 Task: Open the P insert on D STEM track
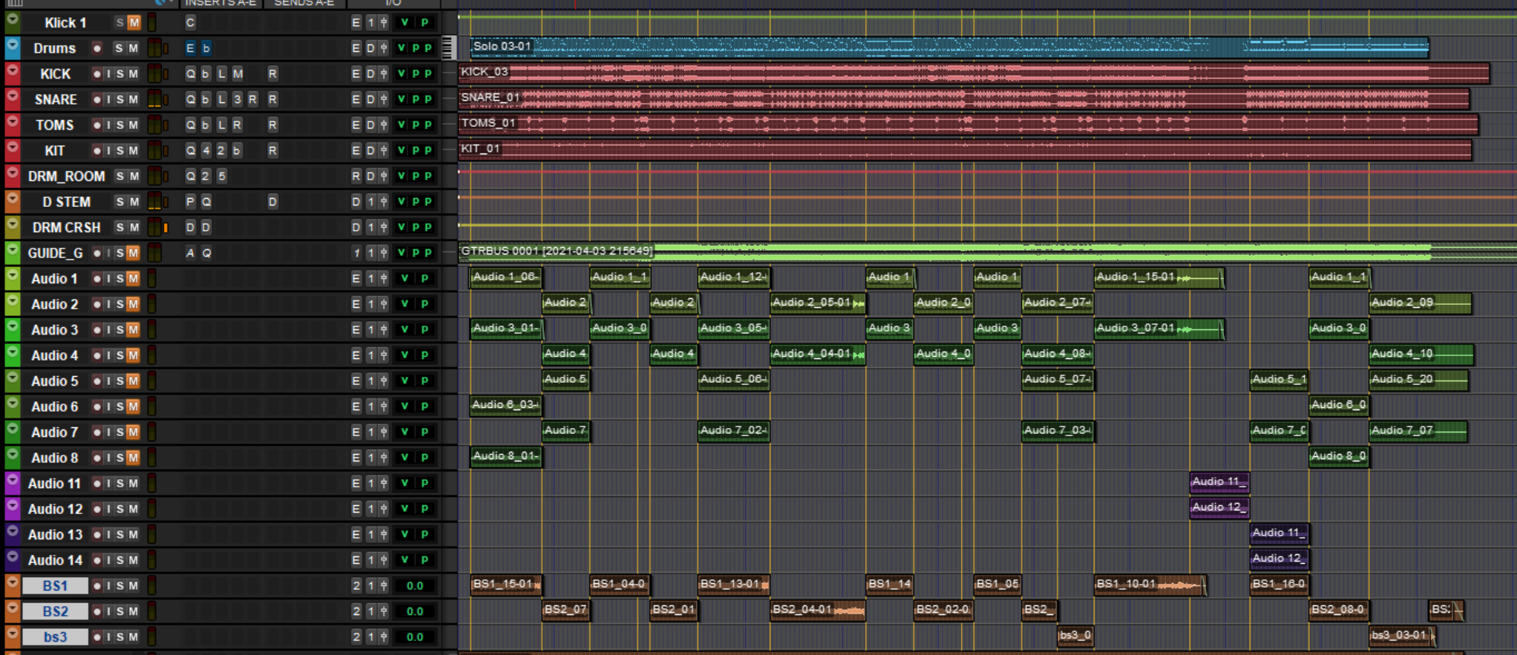pyautogui.click(x=190, y=202)
